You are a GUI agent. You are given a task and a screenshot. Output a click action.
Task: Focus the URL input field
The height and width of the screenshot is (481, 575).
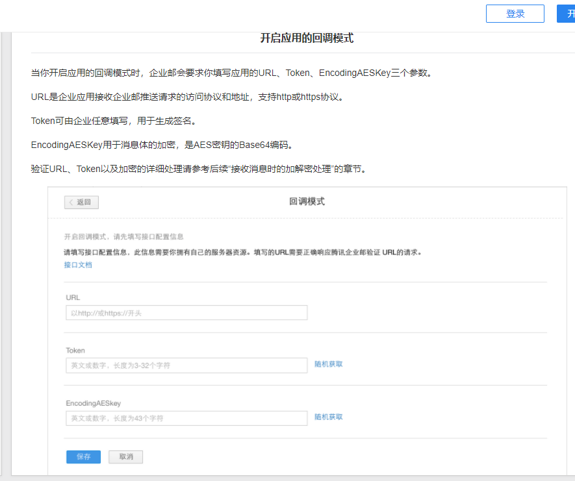186,313
